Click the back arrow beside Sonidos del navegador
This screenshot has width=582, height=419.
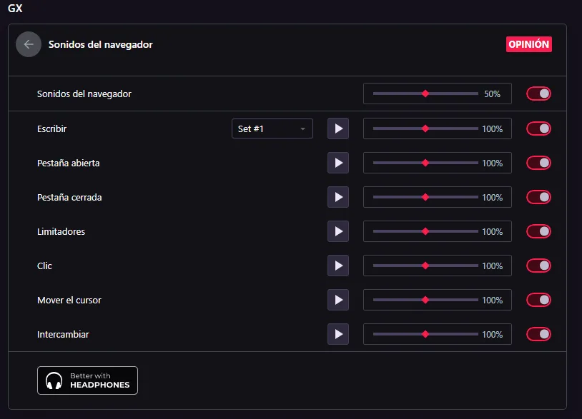[x=29, y=44]
